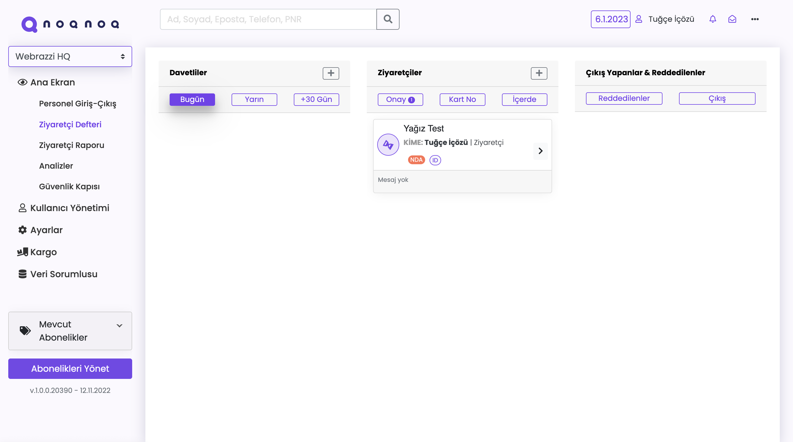Open Ziyaretçi Raporu in sidebar

tap(71, 145)
